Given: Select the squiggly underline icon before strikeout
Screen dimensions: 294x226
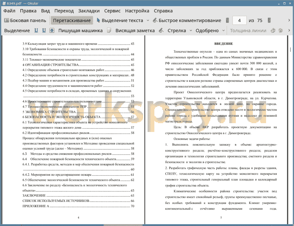Looking at the screenshot, I should 44,30.
